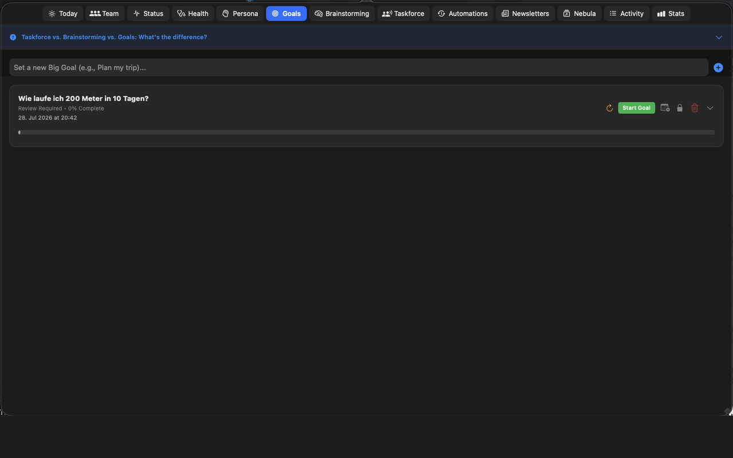Open the Newsletters tab
The height and width of the screenshot is (458, 733).
[x=526, y=14]
